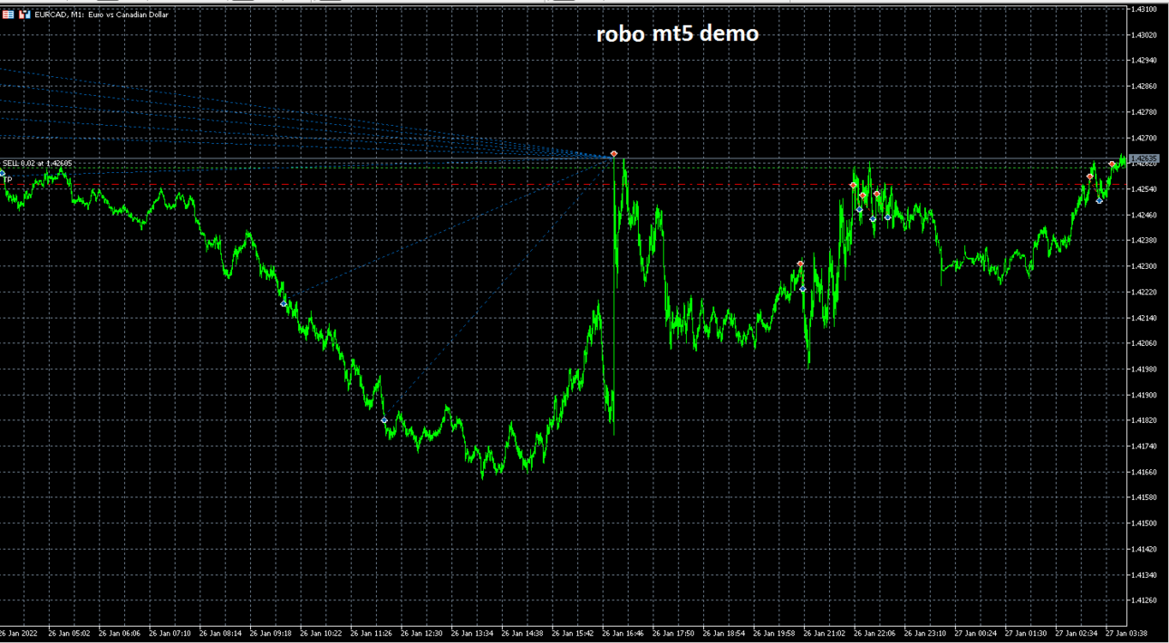The height and width of the screenshot is (643, 1169).
Task: Open the Depth of Market icon
Action: point(24,14)
